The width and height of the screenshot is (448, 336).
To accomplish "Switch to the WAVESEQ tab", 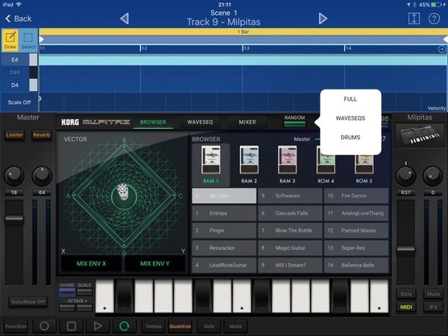I will 200,122.
